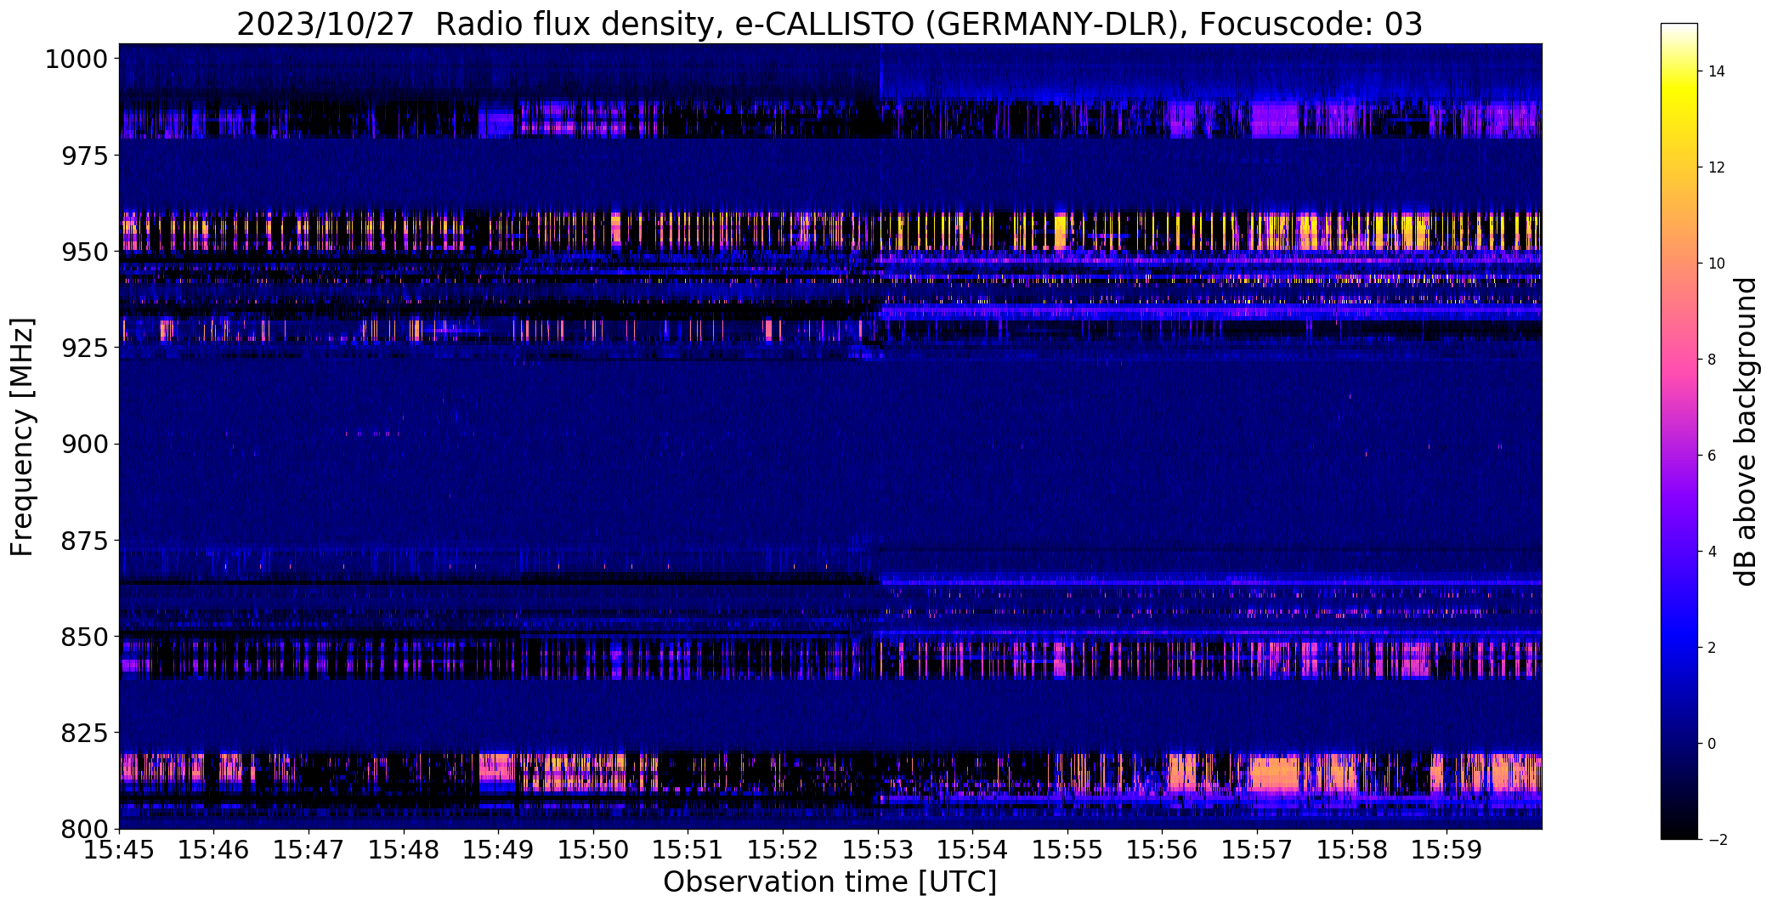This screenshot has width=1772, height=907.
Task: Click the 15:54 time tick label
Action: point(973,849)
